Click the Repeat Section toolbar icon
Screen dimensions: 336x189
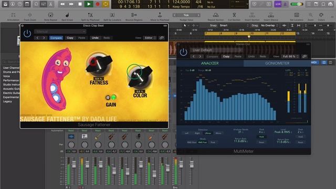[216, 15]
